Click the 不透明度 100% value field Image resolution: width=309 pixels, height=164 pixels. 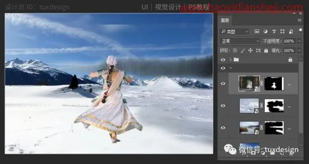(x=289, y=41)
